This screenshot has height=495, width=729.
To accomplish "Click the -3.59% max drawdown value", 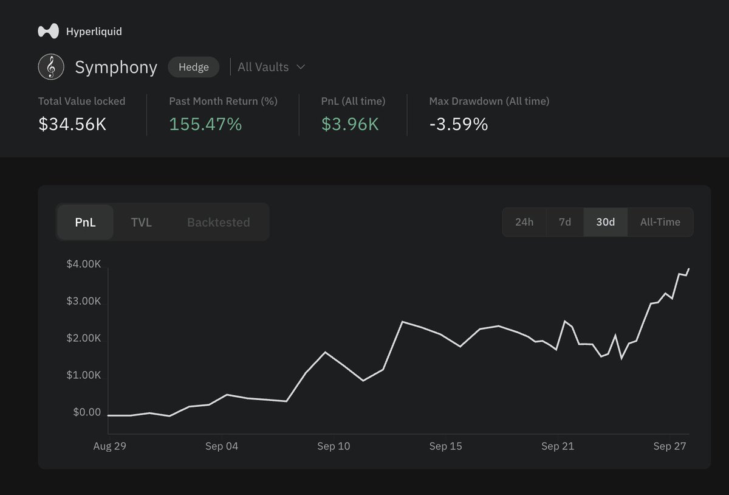I will click(x=459, y=124).
